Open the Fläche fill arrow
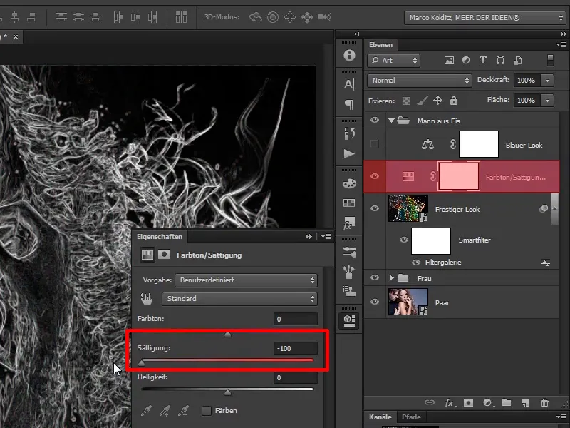The width and height of the screenshot is (570, 428). click(x=547, y=101)
